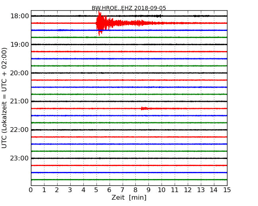Click the 18:00 time axis label
258x206 pixels.
pos(20,16)
